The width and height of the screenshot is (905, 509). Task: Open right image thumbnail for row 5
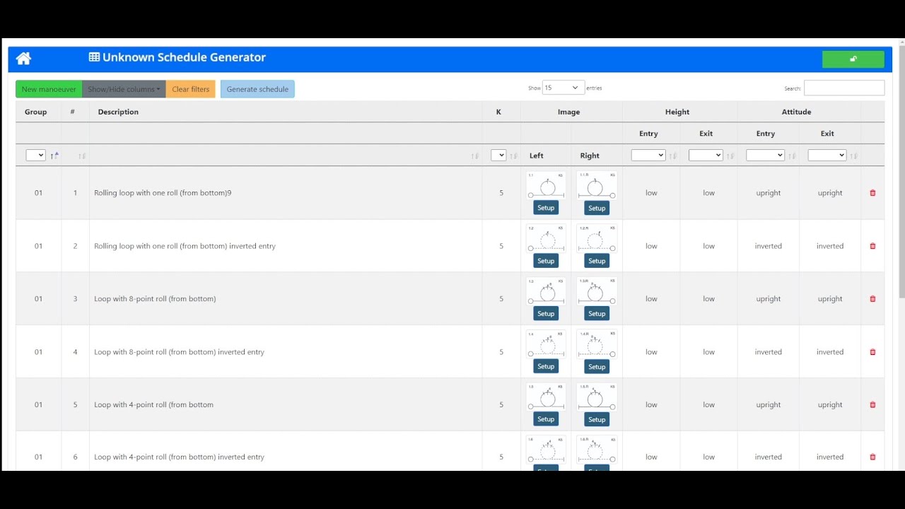pos(597,397)
